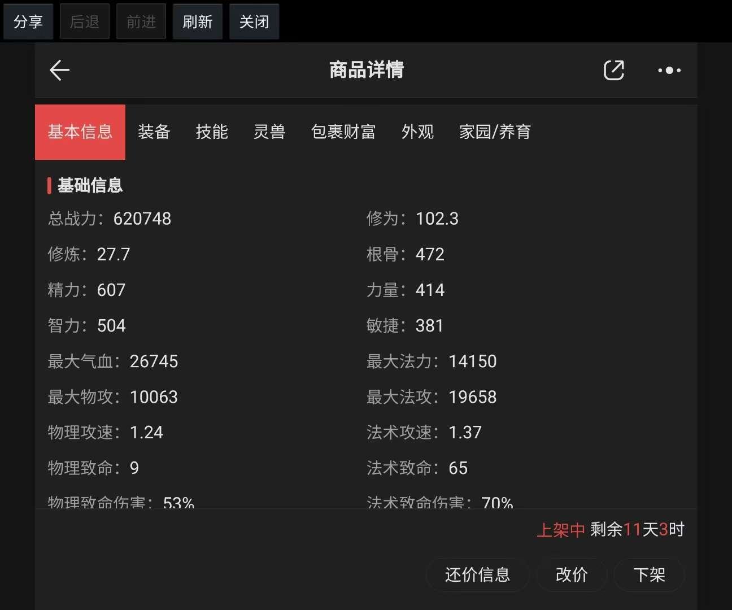
Task: Switch to the 装备 tab
Action: (x=154, y=132)
